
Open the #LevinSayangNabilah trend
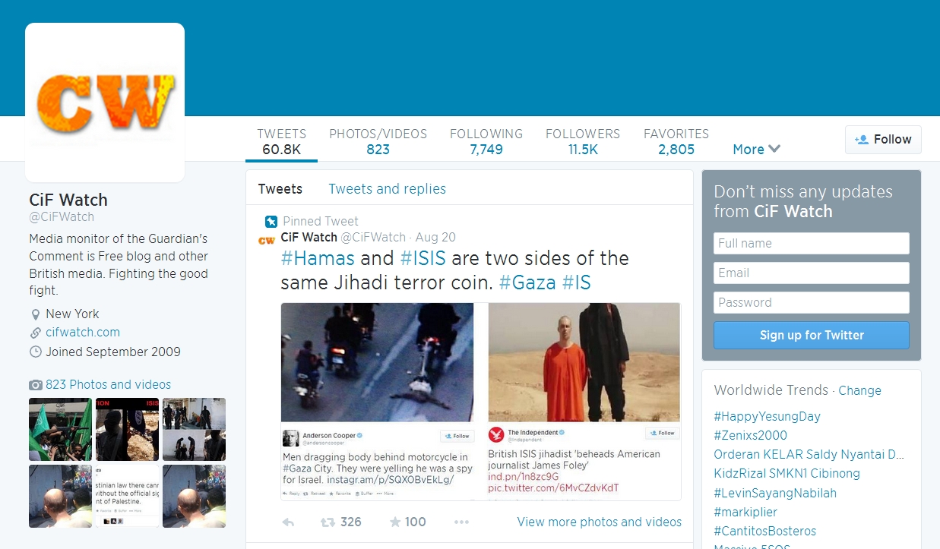pos(775,494)
